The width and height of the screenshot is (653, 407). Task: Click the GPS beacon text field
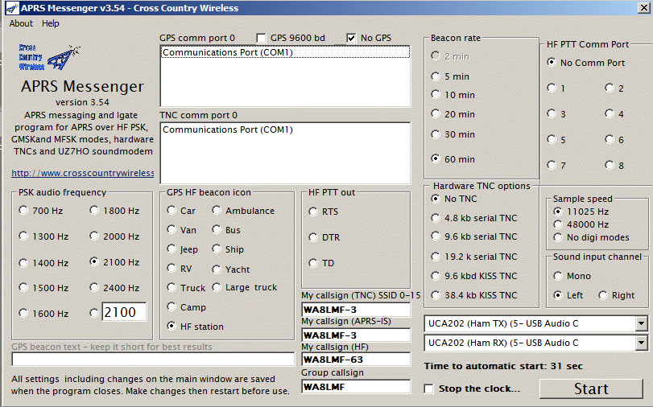pyautogui.click(x=153, y=360)
